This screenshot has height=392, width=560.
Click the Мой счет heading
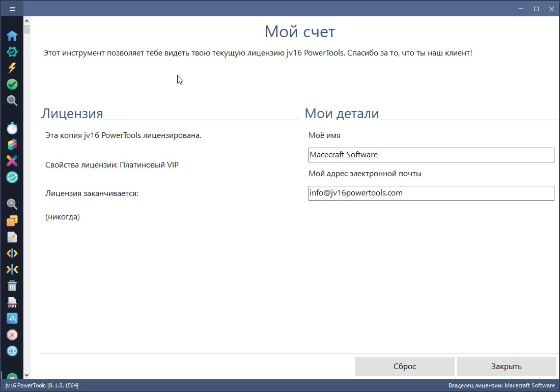pyautogui.click(x=300, y=32)
